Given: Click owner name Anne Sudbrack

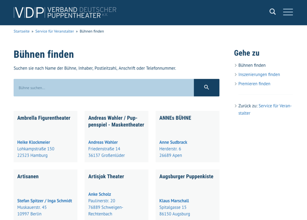Looking at the screenshot, I should [173, 142].
